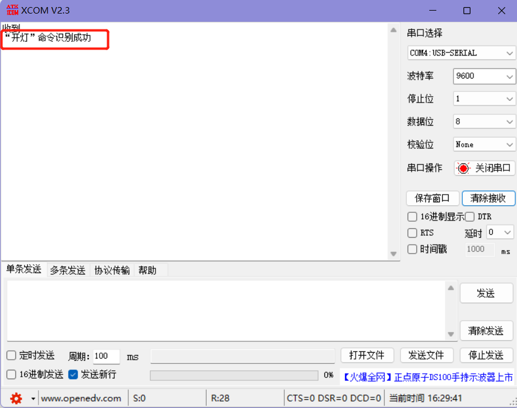This screenshot has height=408, width=517.
Task: Click the 发送 send button
Action: pos(486,293)
